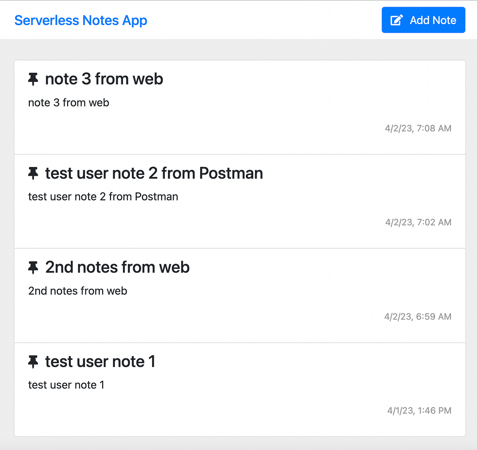Click the pin icon on '2nd notes from web'
This screenshot has width=477, height=450.
coord(33,267)
